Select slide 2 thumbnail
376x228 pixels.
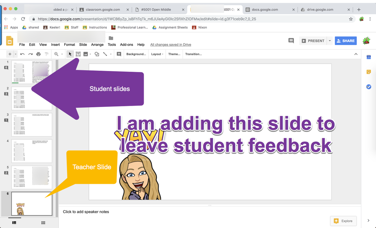32,99
